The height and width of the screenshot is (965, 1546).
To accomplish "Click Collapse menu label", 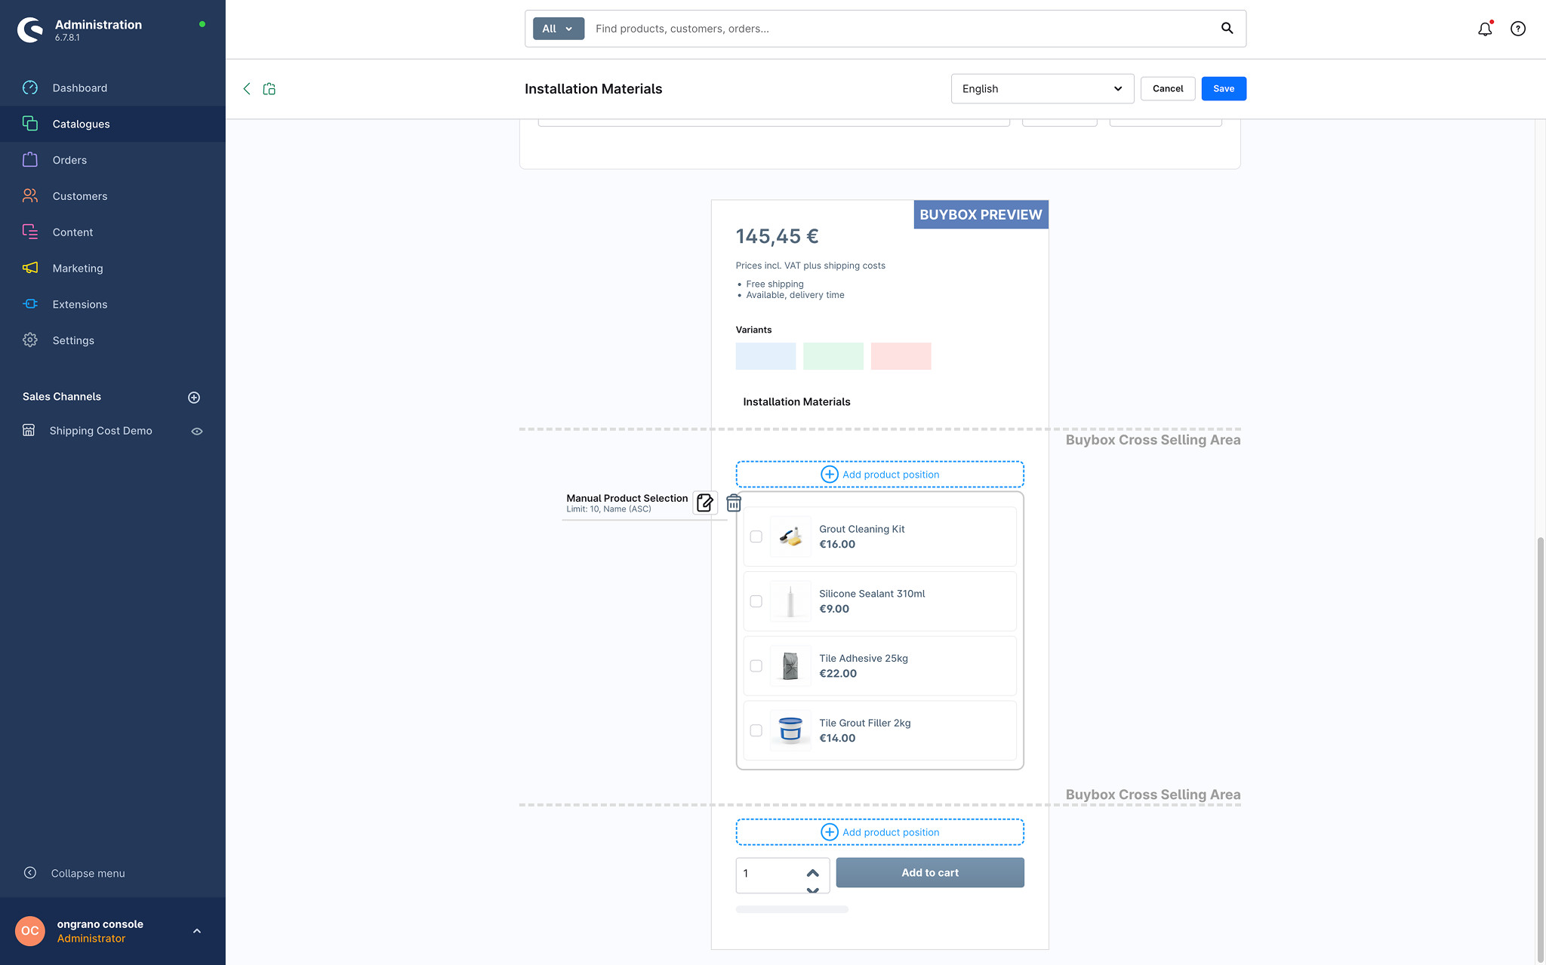I will pos(88,873).
